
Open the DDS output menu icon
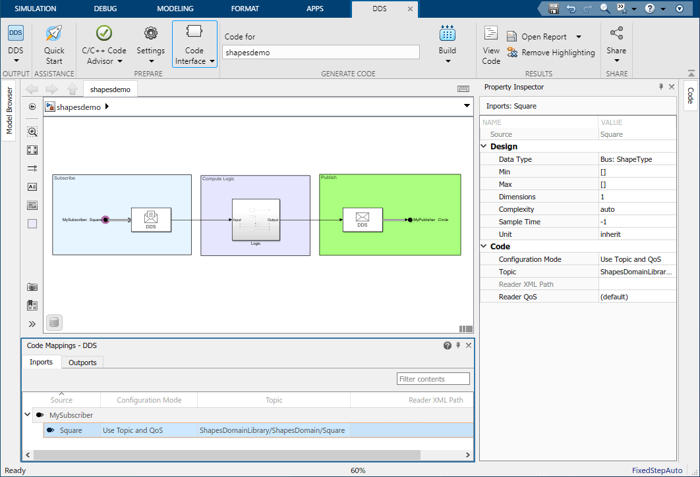tap(16, 33)
